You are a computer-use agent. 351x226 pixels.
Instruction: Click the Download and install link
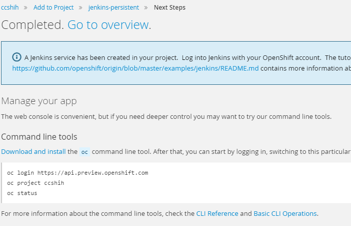tap(34, 151)
